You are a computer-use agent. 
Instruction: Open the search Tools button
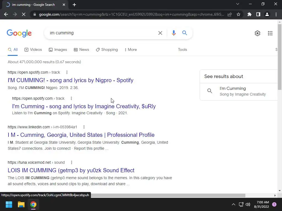(182, 50)
